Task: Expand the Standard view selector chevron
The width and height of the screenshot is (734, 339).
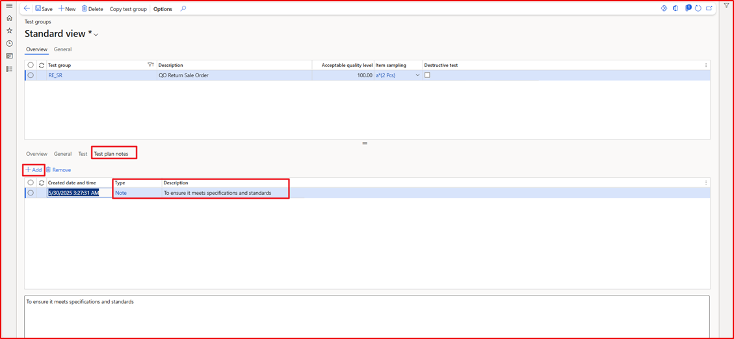Action: [96, 34]
